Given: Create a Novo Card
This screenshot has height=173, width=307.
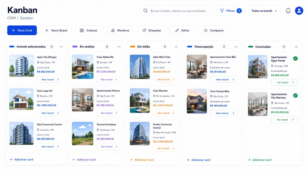Looking at the screenshot, I should 22,30.
